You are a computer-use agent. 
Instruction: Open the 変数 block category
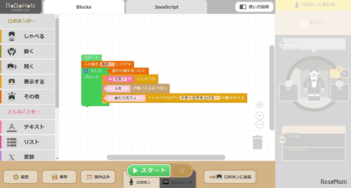tap(27, 156)
